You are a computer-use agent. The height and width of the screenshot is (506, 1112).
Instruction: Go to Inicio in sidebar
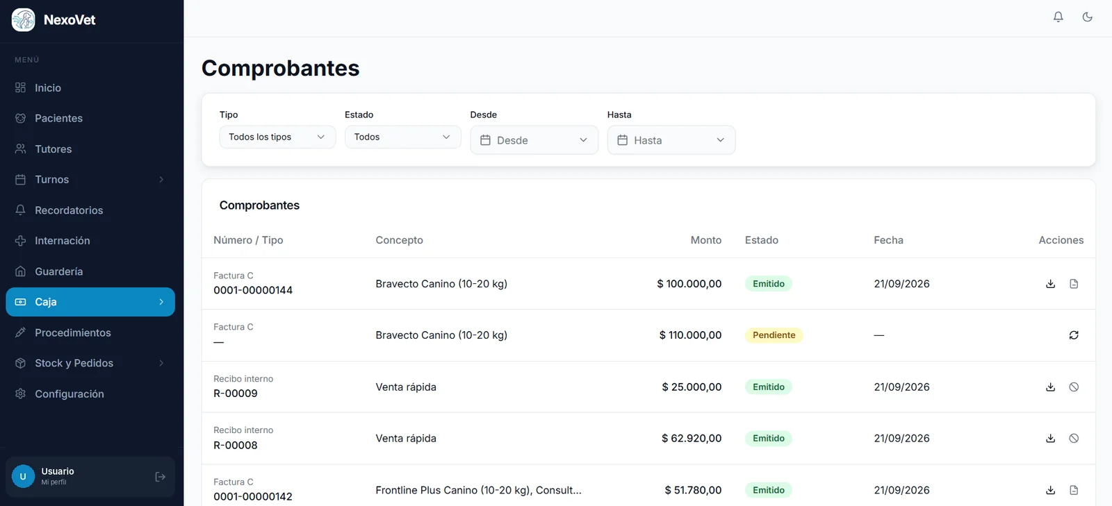pyautogui.click(x=90, y=88)
